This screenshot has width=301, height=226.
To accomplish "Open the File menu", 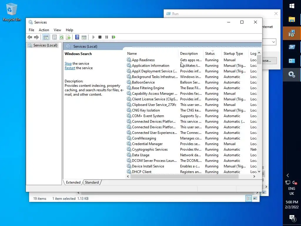I will click(x=31, y=30).
